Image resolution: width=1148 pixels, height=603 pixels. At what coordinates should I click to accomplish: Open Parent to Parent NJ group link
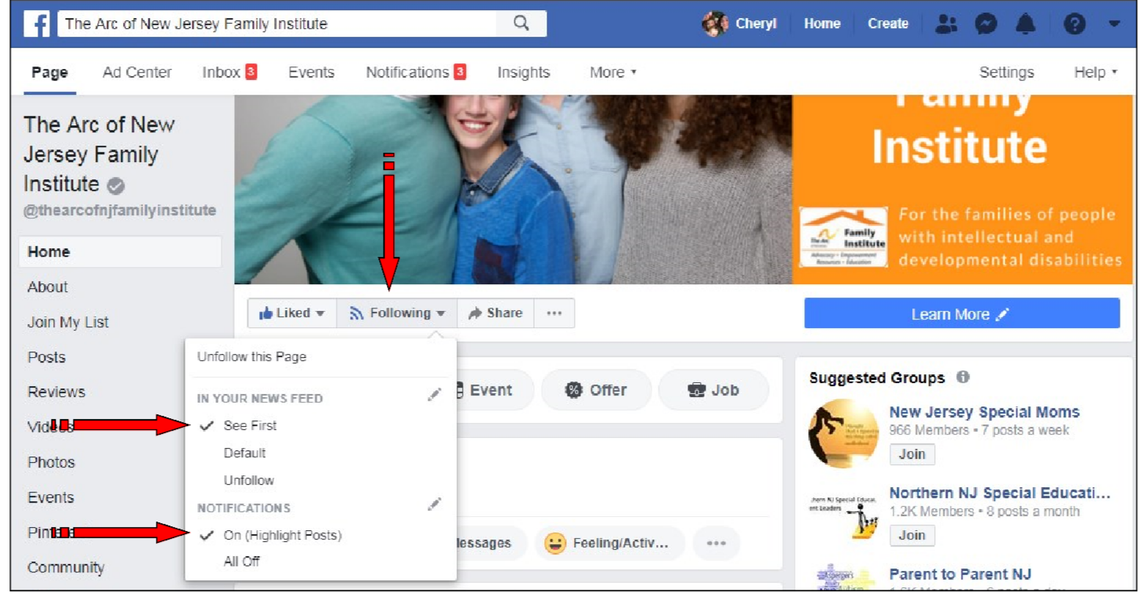point(960,574)
